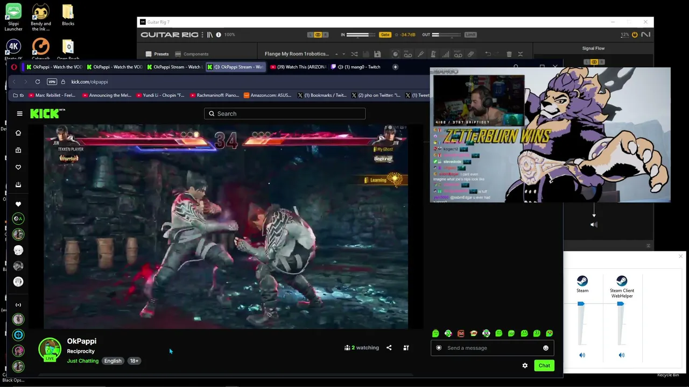
Task: Switch to second OkPappi Watch the VOD tab
Action: pyautogui.click(x=114, y=67)
